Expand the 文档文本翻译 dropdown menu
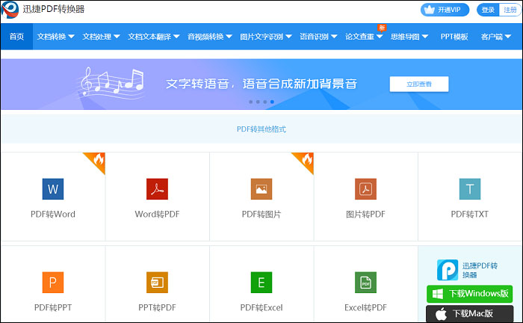The image size is (523, 323). [x=153, y=37]
